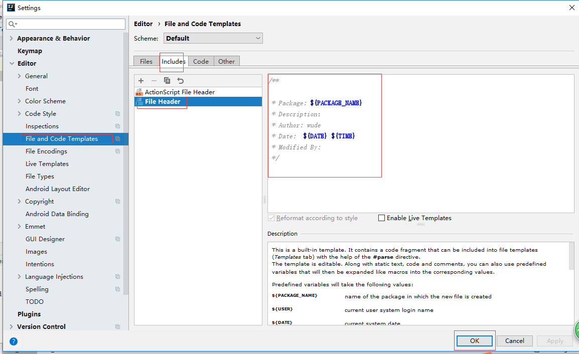The height and width of the screenshot is (354, 579).
Task: Open Spelling settings
Action: [x=37, y=289]
